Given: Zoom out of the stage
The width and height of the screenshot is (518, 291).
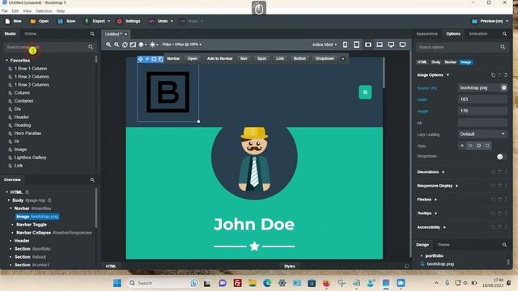Looking at the screenshot, I should 117,44.
